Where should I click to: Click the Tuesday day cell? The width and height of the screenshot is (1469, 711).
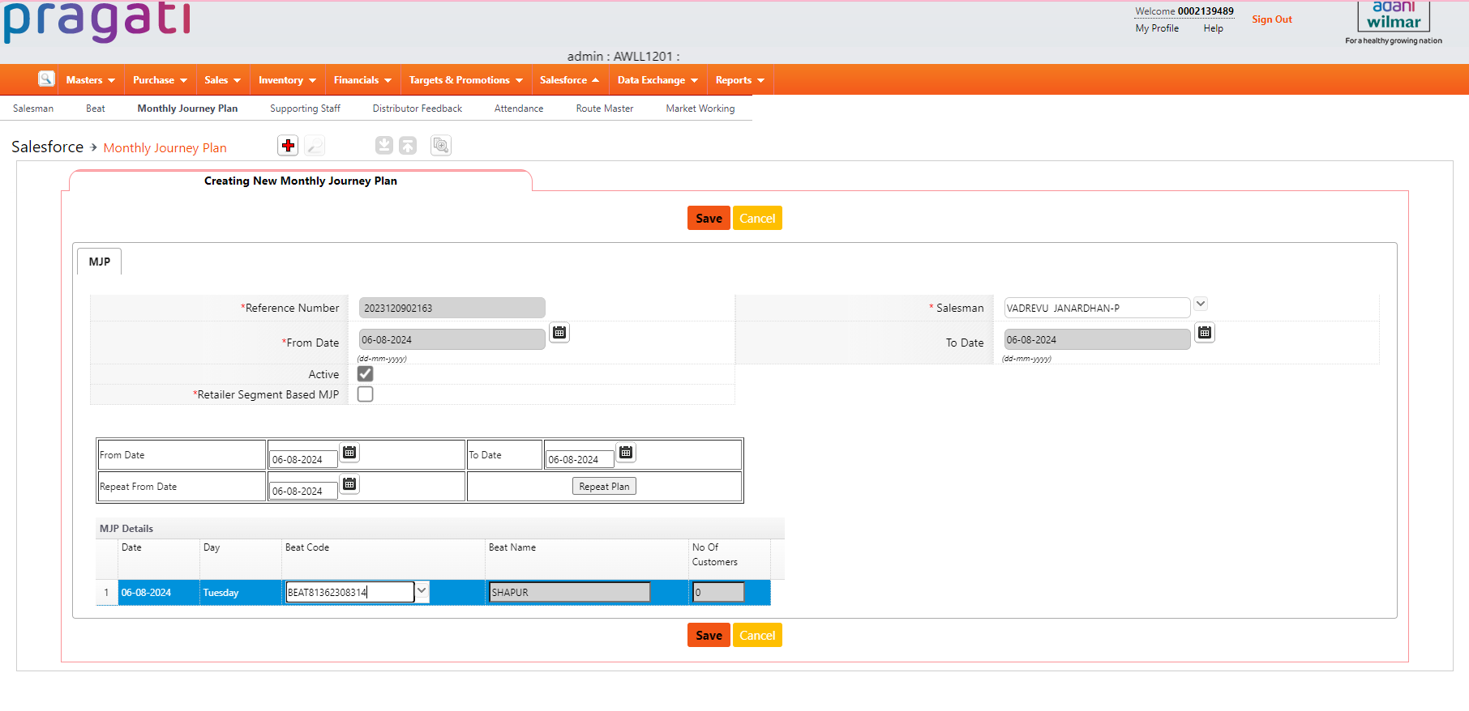click(x=241, y=593)
